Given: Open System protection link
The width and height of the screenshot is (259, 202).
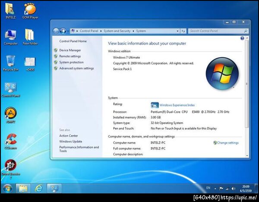Looking at the screenshot, I should [71, 62].
